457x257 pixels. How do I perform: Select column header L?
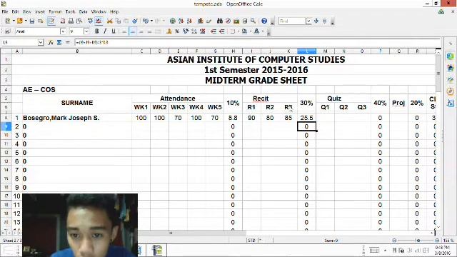(306, 51)
